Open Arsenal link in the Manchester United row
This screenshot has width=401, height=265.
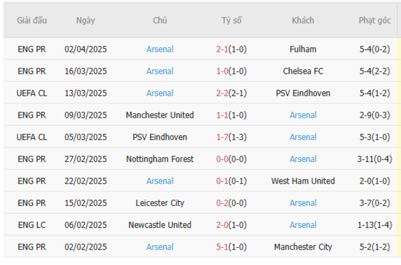click(303, 115)
